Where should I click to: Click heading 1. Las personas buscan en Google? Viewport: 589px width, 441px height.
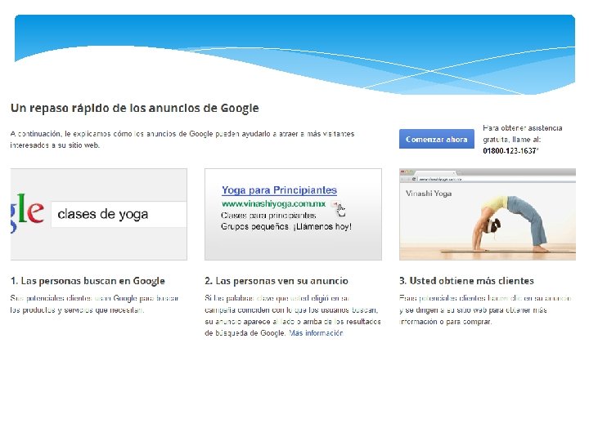pyautogui.click(x=88, y=281)
